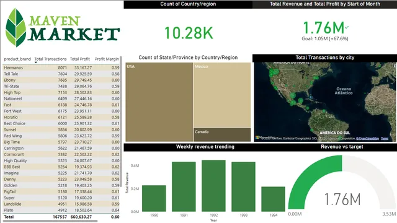Click the 167557 total transactions value
This screenshot has width=397, height=223.
coord(60,217)
